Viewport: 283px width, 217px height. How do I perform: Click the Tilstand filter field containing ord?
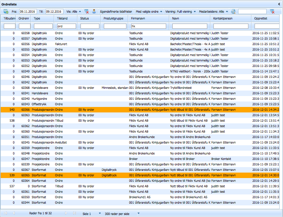point(66,26)
